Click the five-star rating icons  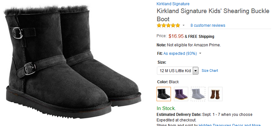pos(168,25)
